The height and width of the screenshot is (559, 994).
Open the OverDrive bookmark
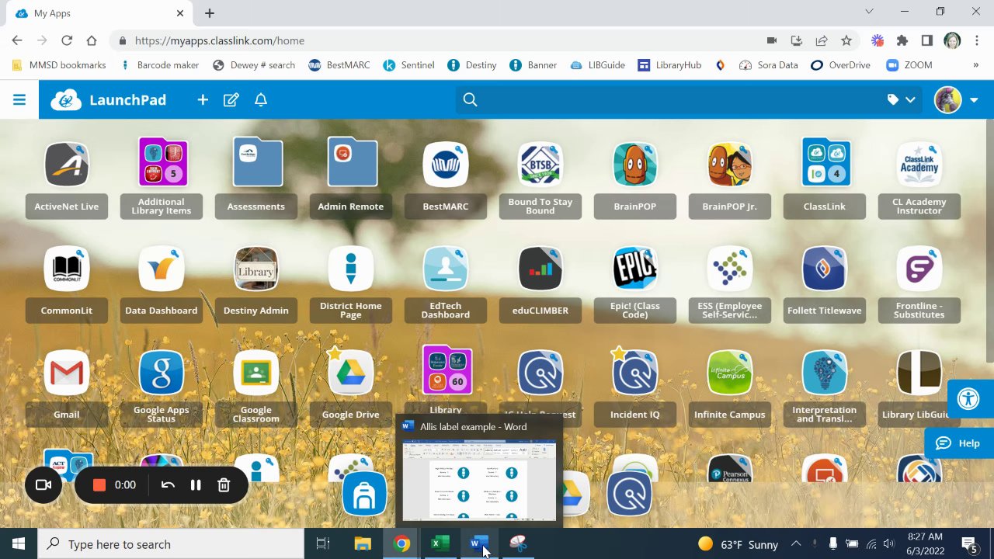tap(840, 65)
